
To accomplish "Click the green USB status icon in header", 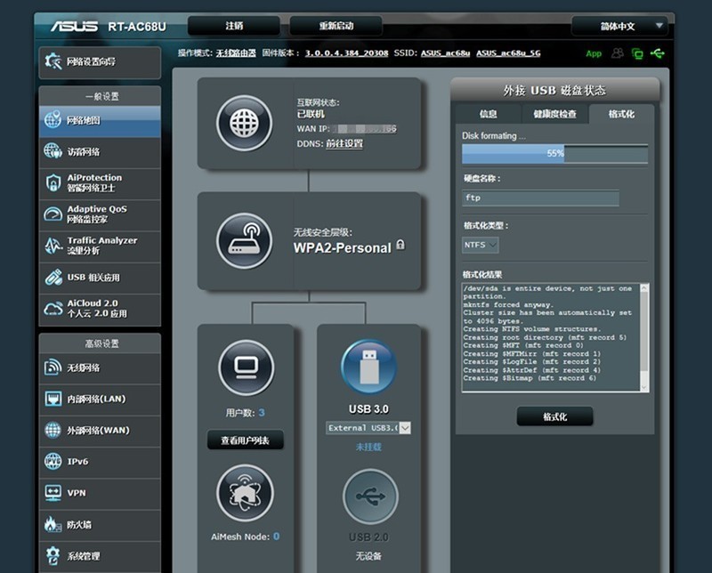I will click(658, 53).
